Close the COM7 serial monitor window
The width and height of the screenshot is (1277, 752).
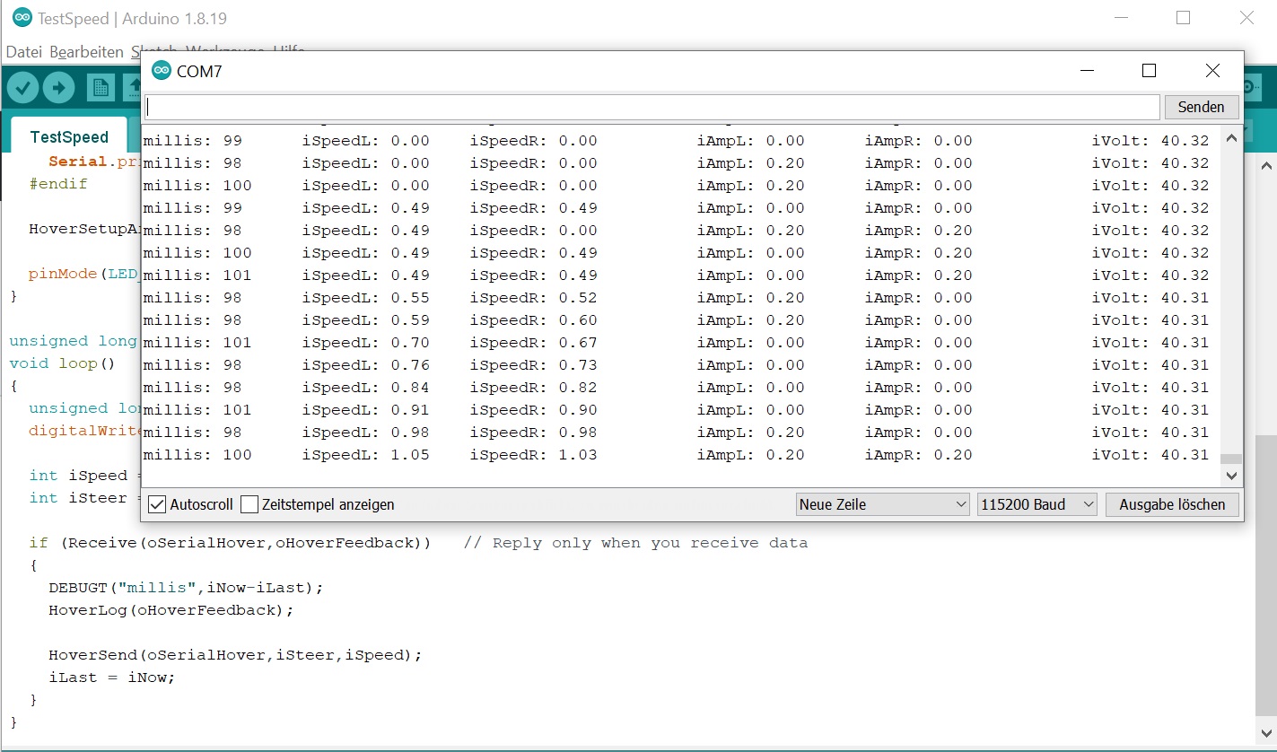pos(1212,71)
